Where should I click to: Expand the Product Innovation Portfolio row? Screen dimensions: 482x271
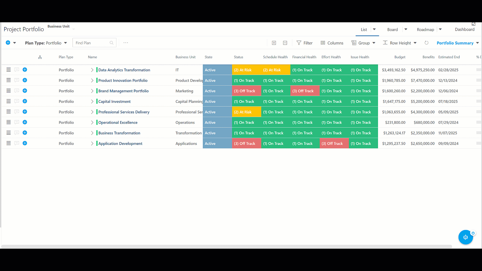pyautogui.click(x=92, y=80)
